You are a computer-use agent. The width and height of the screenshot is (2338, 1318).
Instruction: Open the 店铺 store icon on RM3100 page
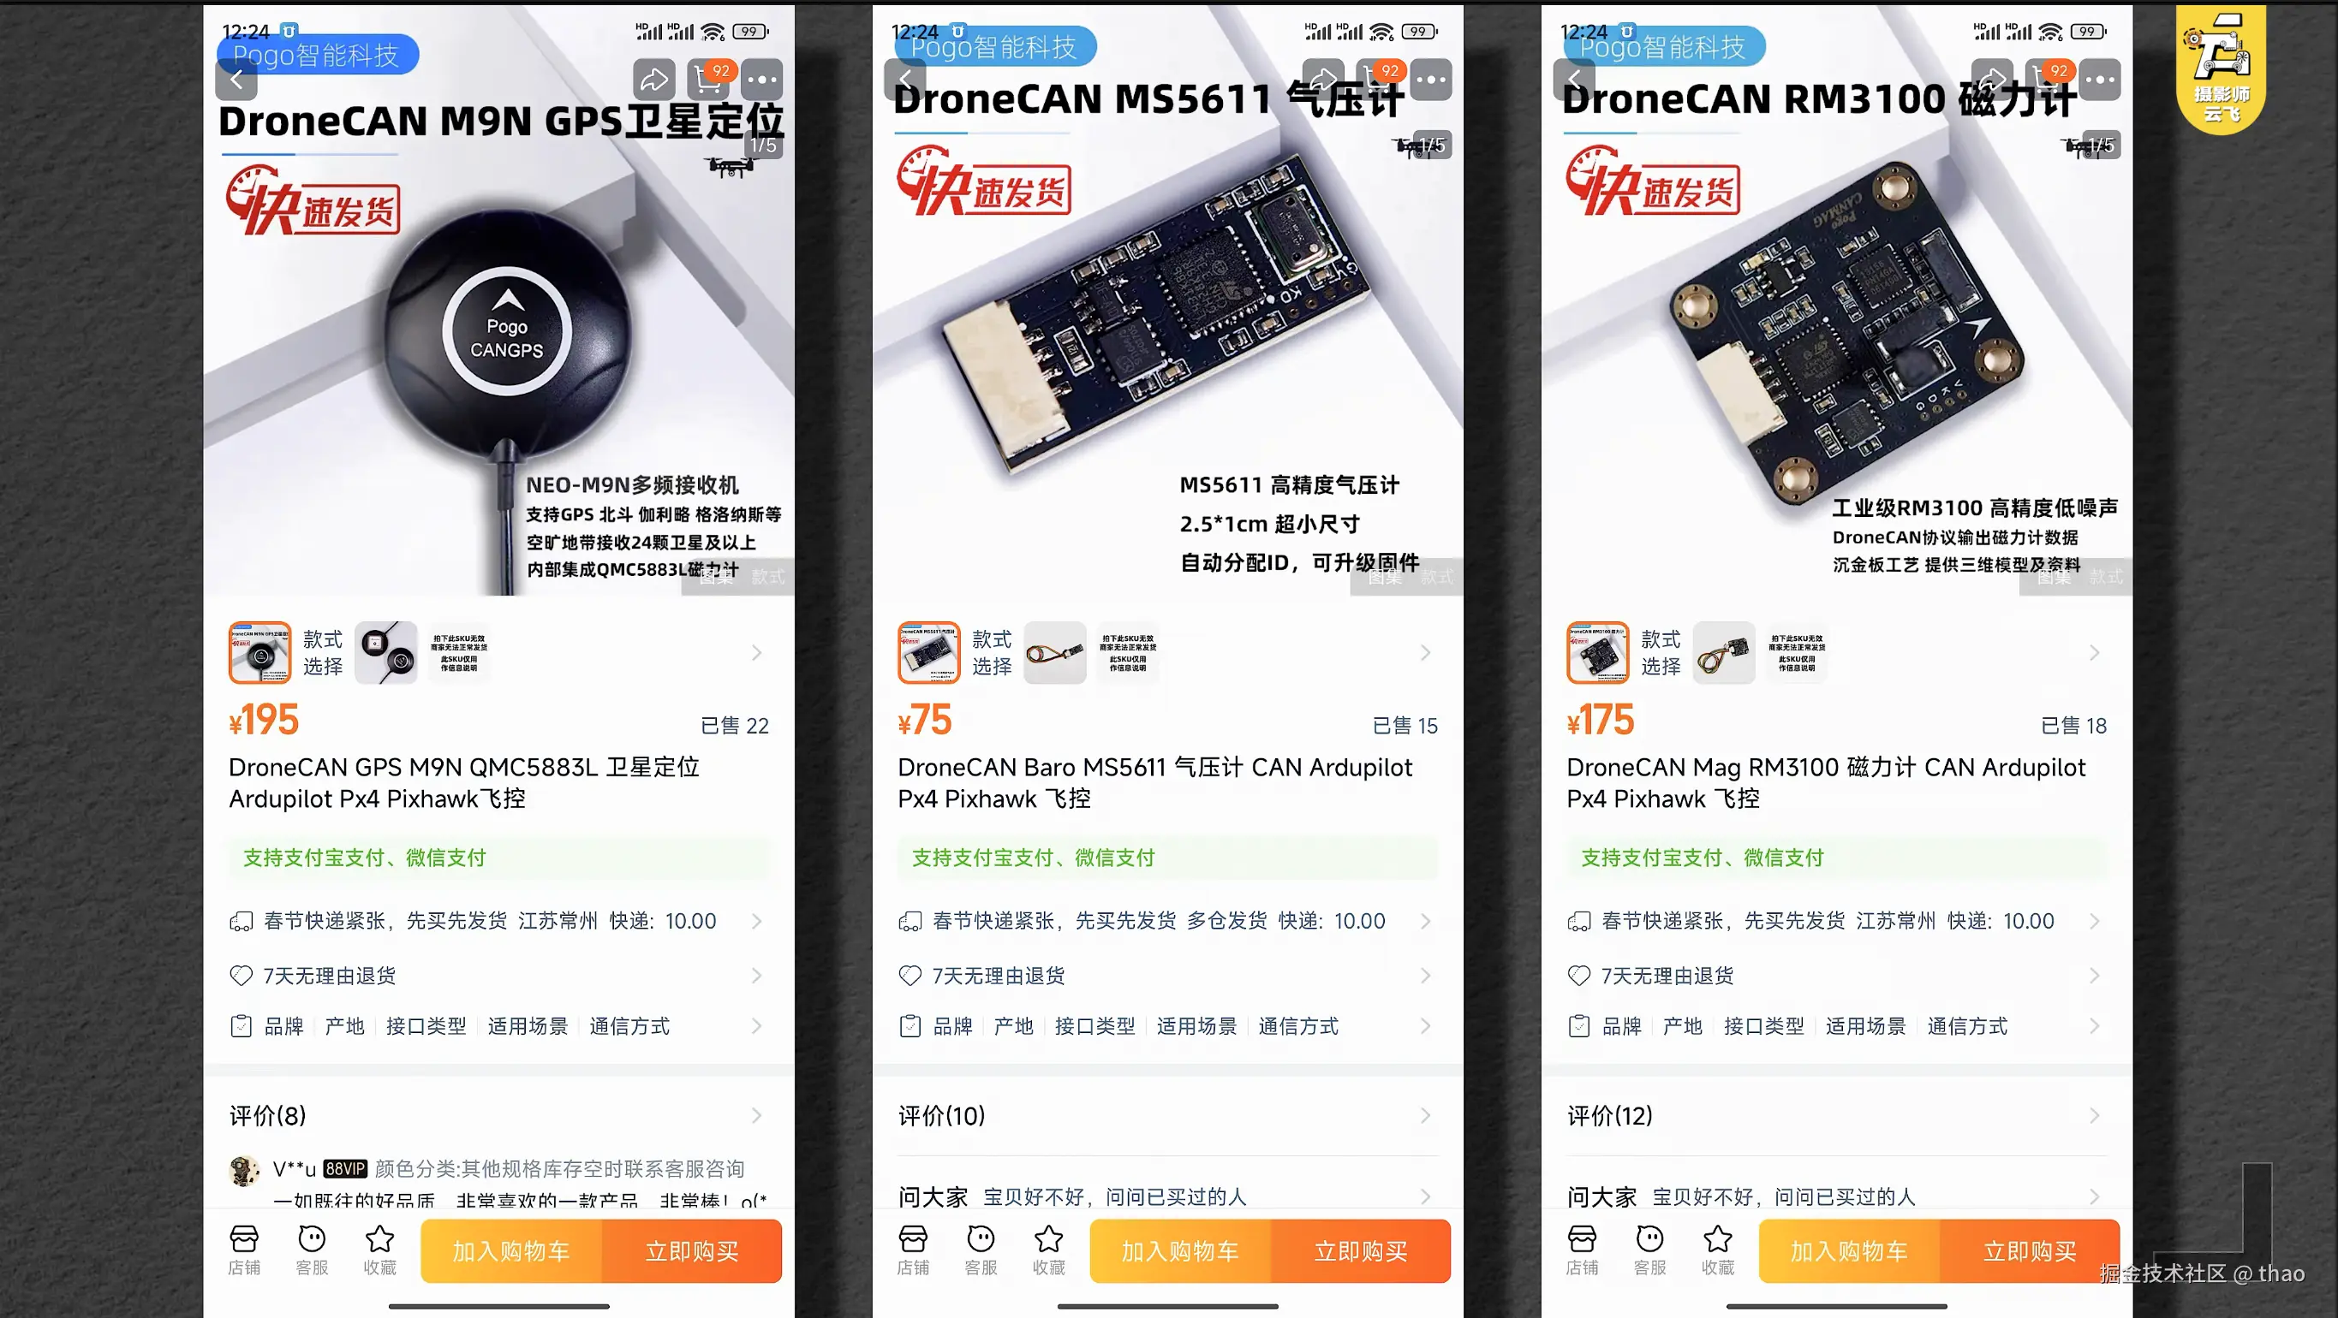click(x=1582, y=1250)
